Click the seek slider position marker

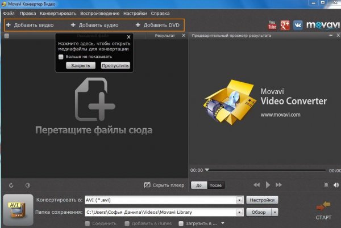[x=207, y=170]
